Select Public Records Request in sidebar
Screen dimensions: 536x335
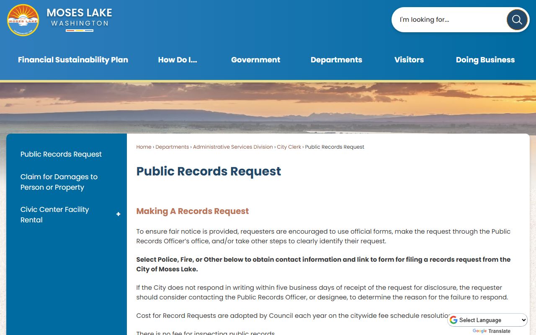click(61, 154)
